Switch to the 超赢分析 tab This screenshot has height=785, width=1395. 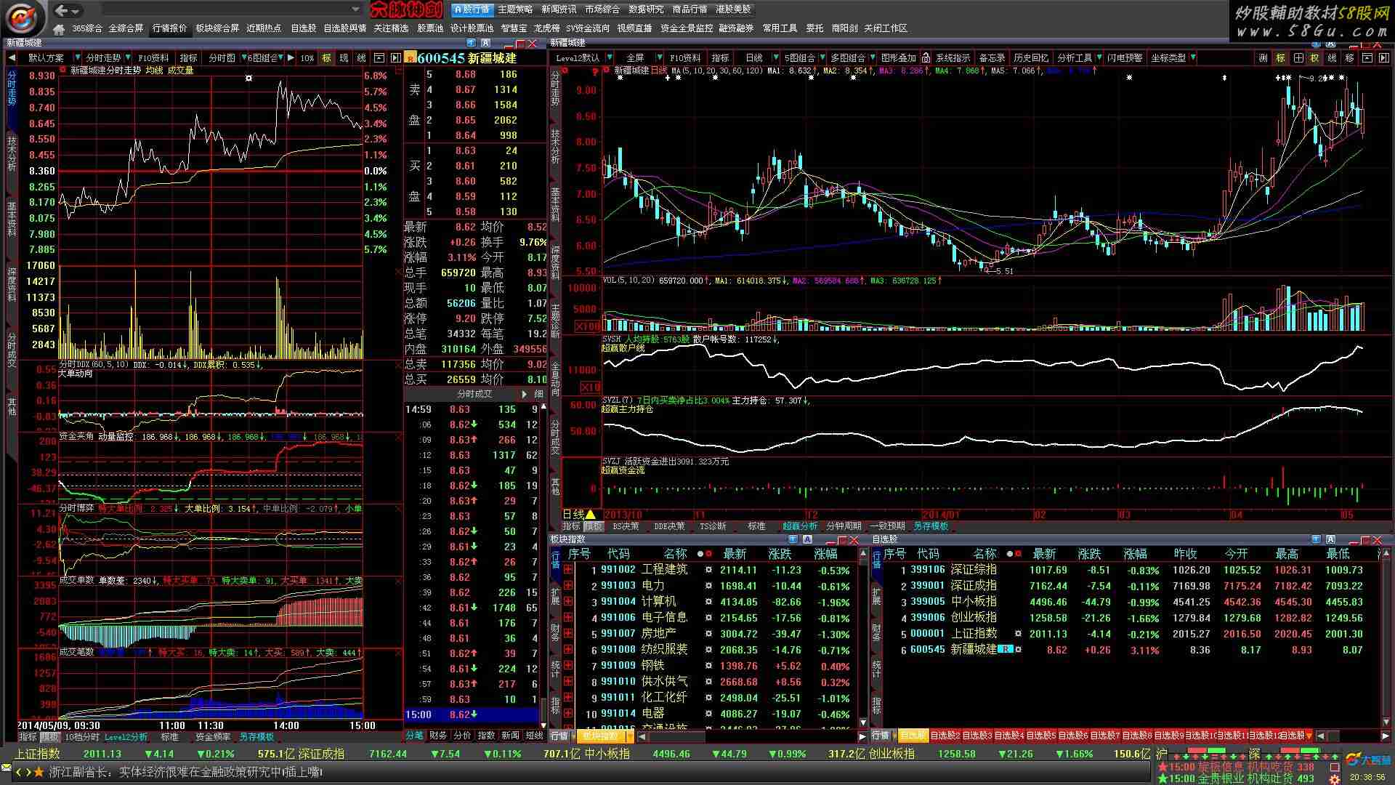(799, 526)
